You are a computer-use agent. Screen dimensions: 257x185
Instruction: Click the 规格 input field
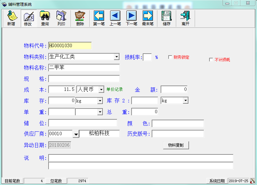(x=84, y=79)
